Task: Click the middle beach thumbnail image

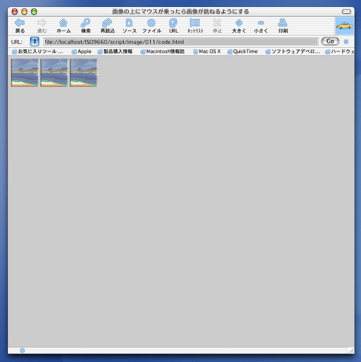Action: [54, 73]
